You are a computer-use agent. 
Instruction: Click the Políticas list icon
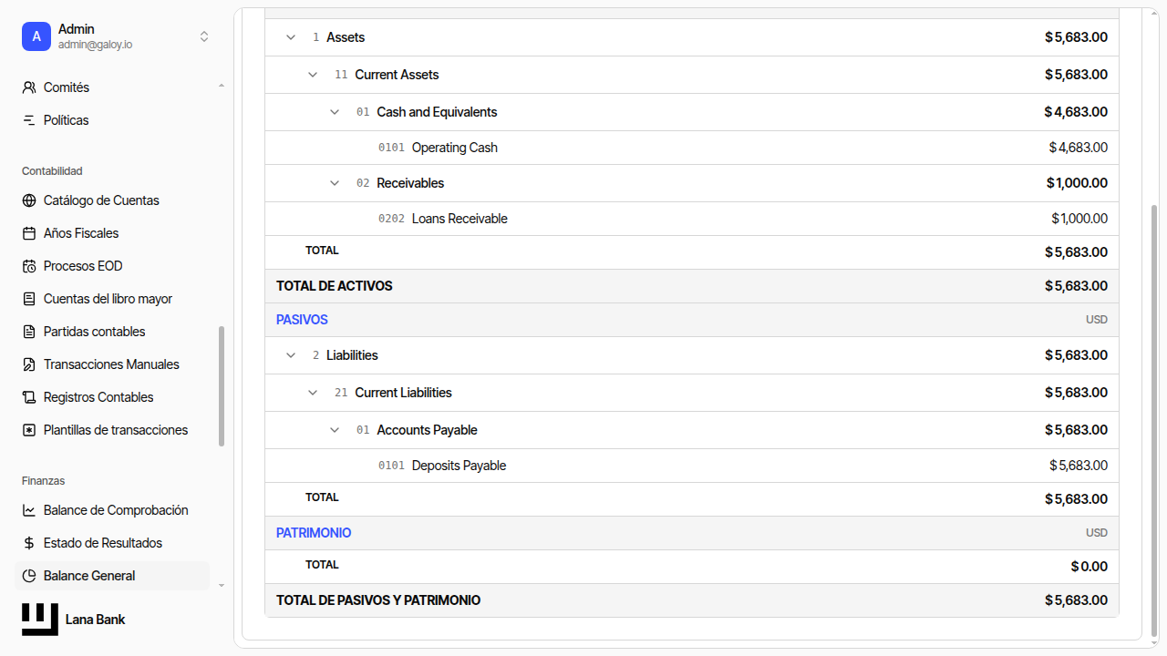coord(29,120)
